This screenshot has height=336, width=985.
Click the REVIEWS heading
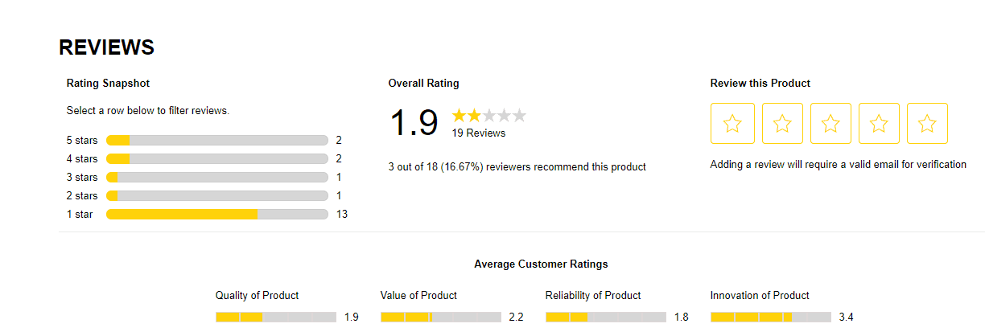[106, 47]
